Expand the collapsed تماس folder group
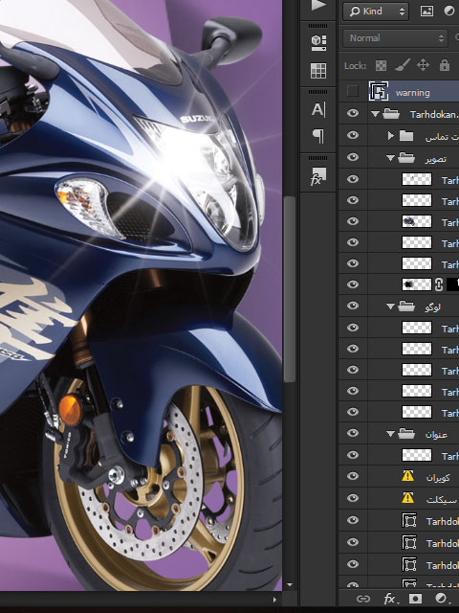This screenshot has height=613, width=459. 390,136
